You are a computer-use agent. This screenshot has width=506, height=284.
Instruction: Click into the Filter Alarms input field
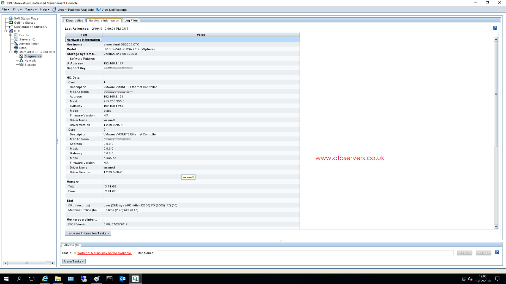pyautogui.click(x=305, y=253)
